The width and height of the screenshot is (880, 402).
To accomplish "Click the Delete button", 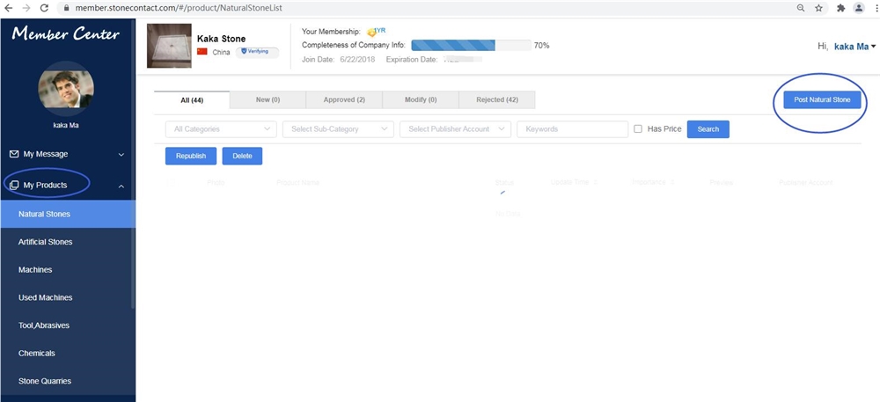I will tap(243, 156).
